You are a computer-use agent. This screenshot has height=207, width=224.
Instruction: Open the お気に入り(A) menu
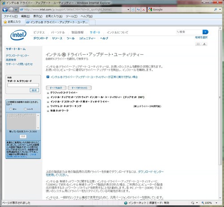click(x=54, y=16)
